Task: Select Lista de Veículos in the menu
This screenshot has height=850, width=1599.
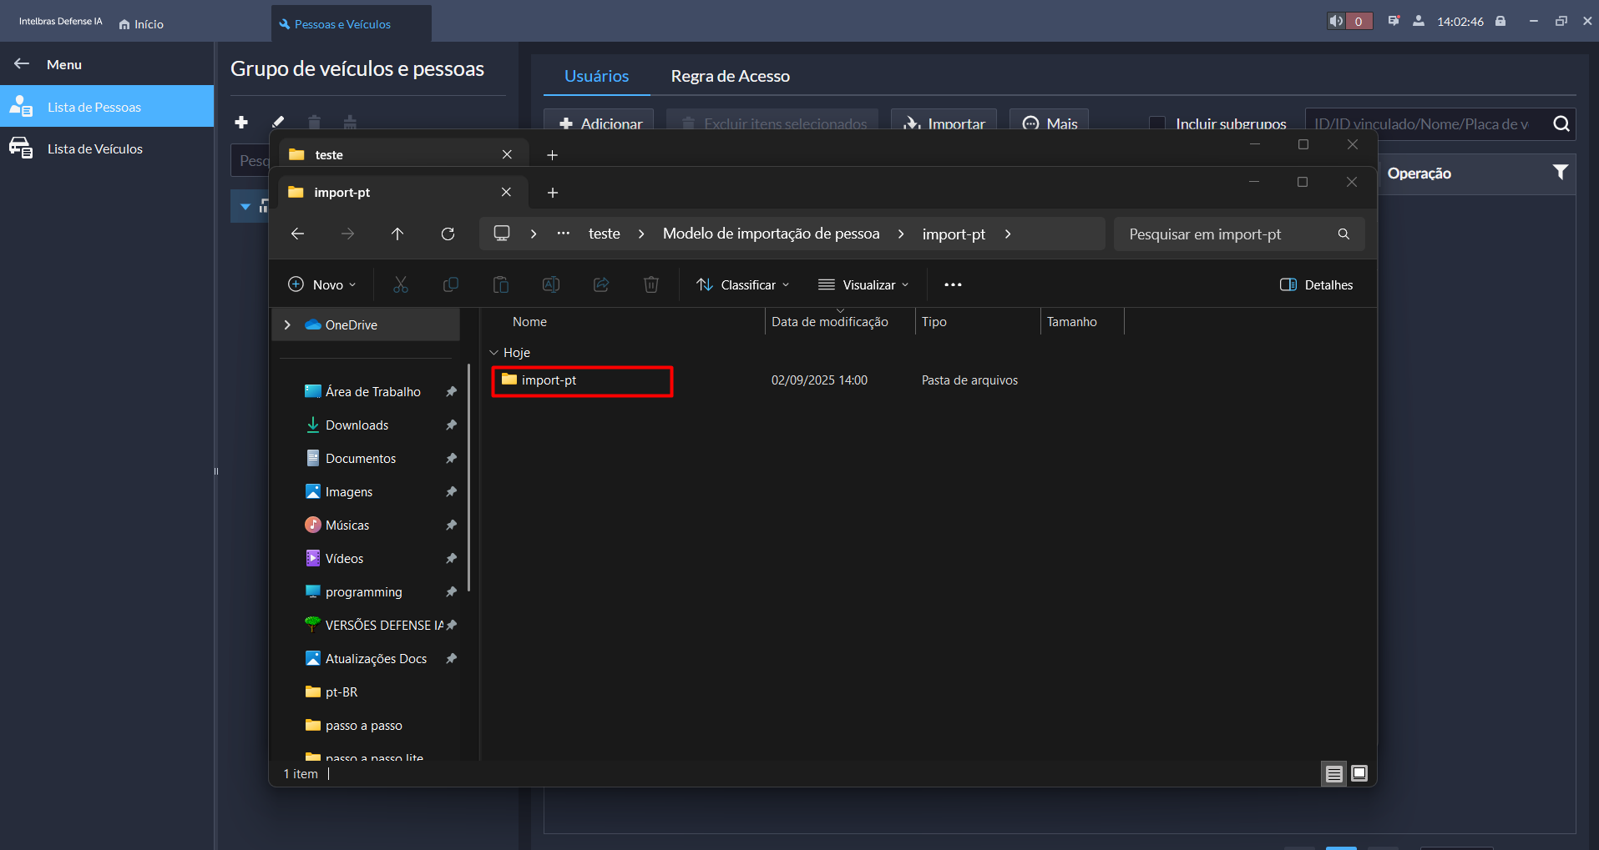Action: pos(95,149)
